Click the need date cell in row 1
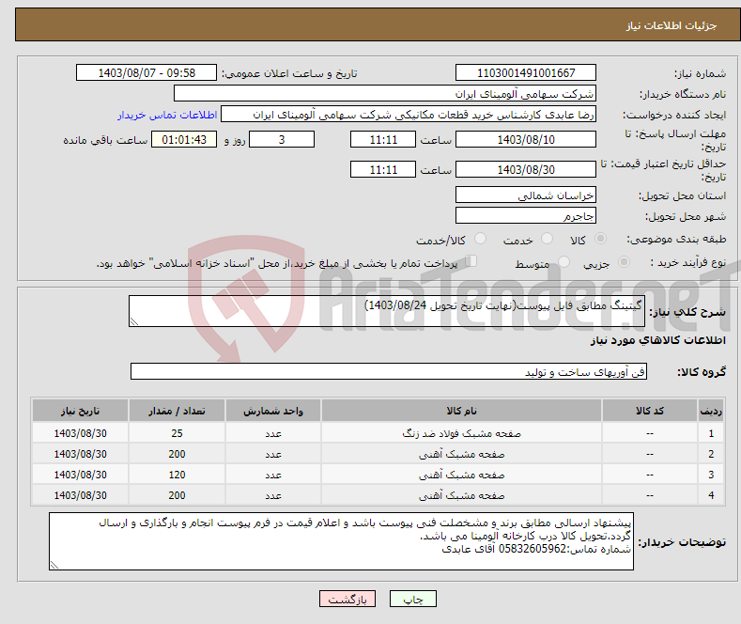This screenshot has width=741, height=624. point(81,433)
